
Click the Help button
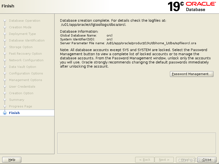[12, 160]
